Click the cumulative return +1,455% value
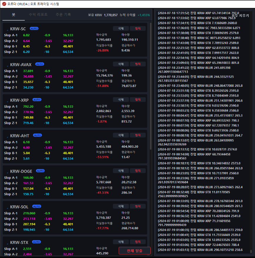 (x=144, y=15)
